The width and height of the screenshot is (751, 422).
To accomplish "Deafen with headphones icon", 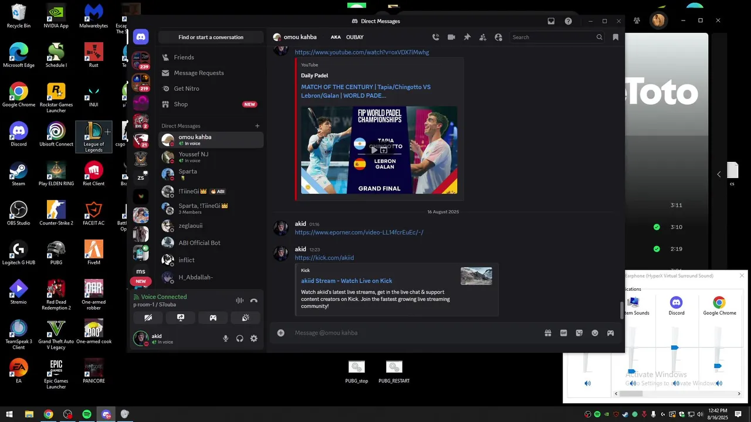I will [239, 338].
